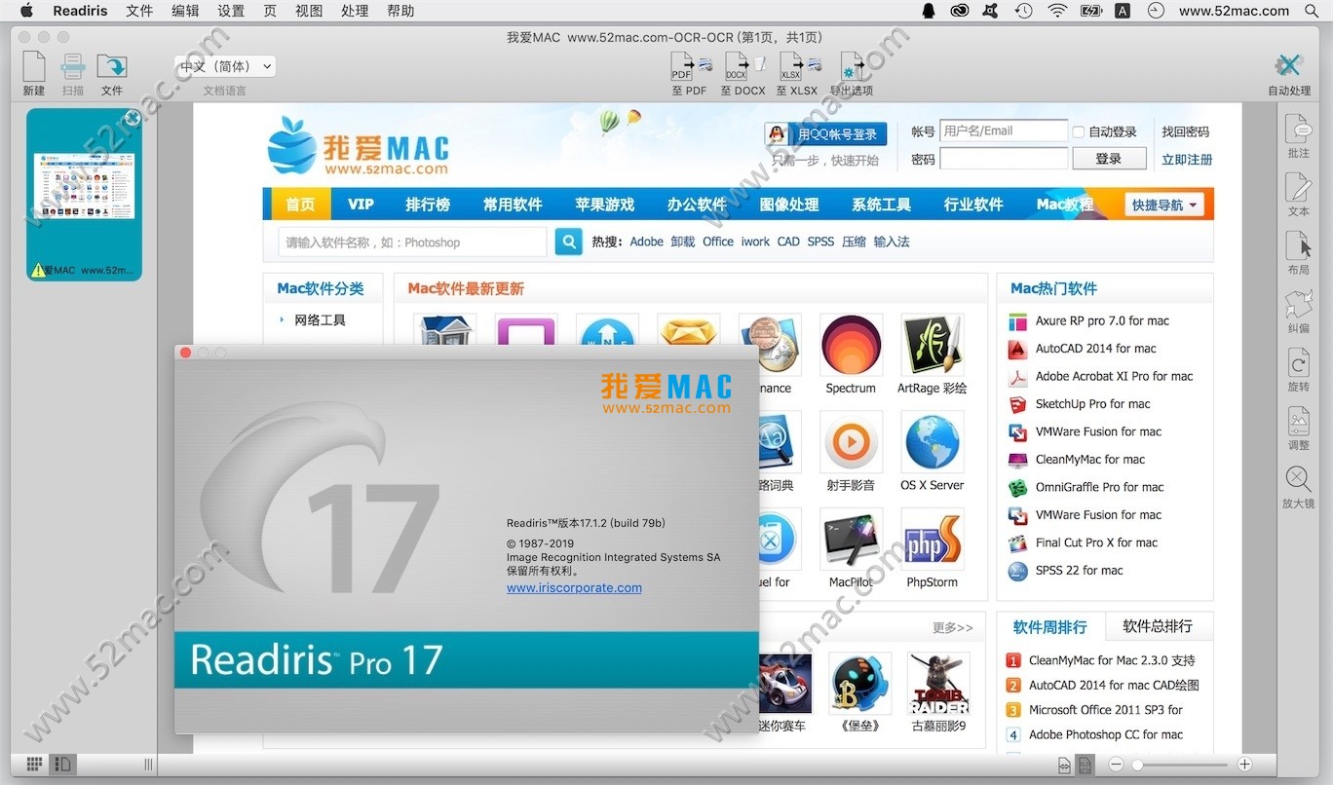Click 'Final Cut Pro X for mac' entry
Viewport: 1333px width, 785px height.
[1096, 542]
